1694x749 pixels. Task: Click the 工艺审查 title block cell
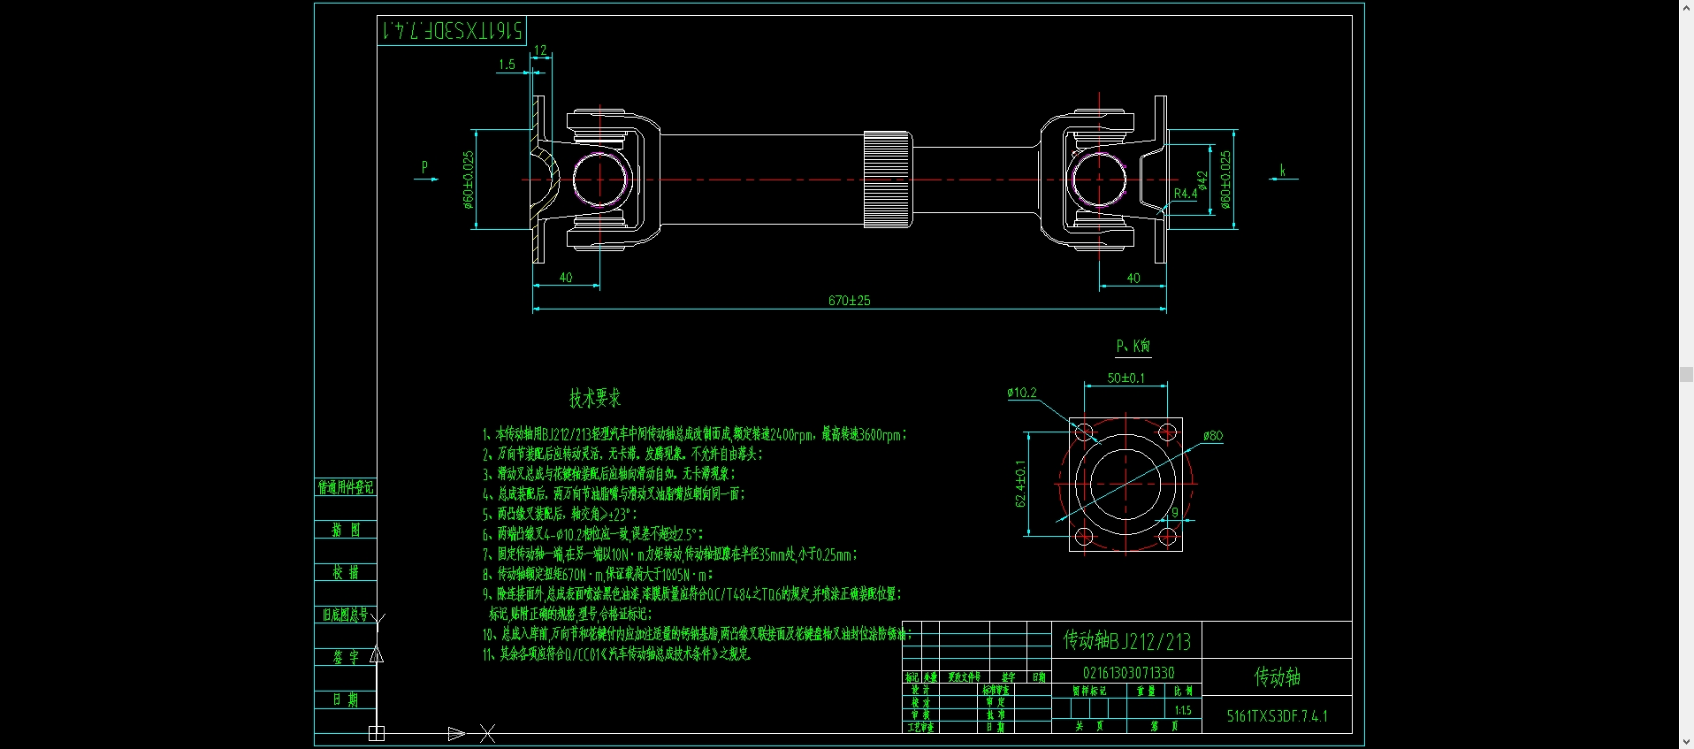[920, 727]
